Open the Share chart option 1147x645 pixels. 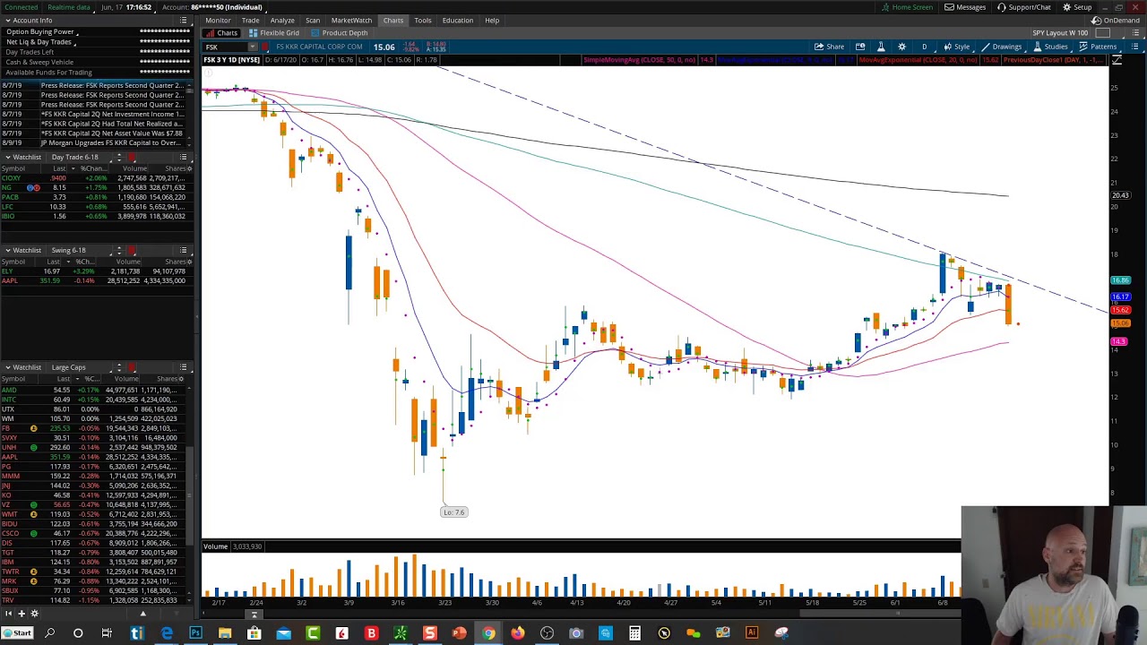pyautogui.click(x=829, y=47)
